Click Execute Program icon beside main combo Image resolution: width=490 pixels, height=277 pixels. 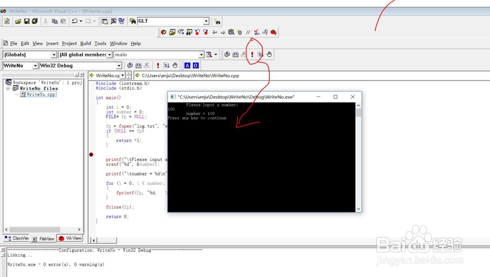252,55
